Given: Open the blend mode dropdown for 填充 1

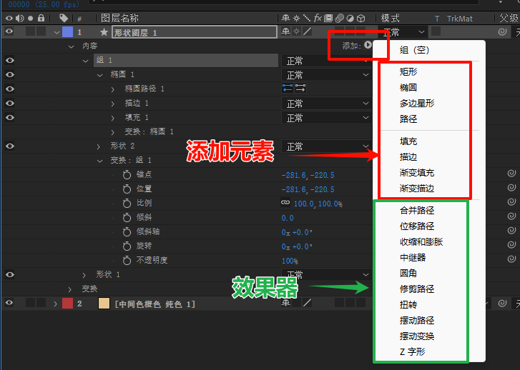Looking at the screenshot, I should coord(327,118).
